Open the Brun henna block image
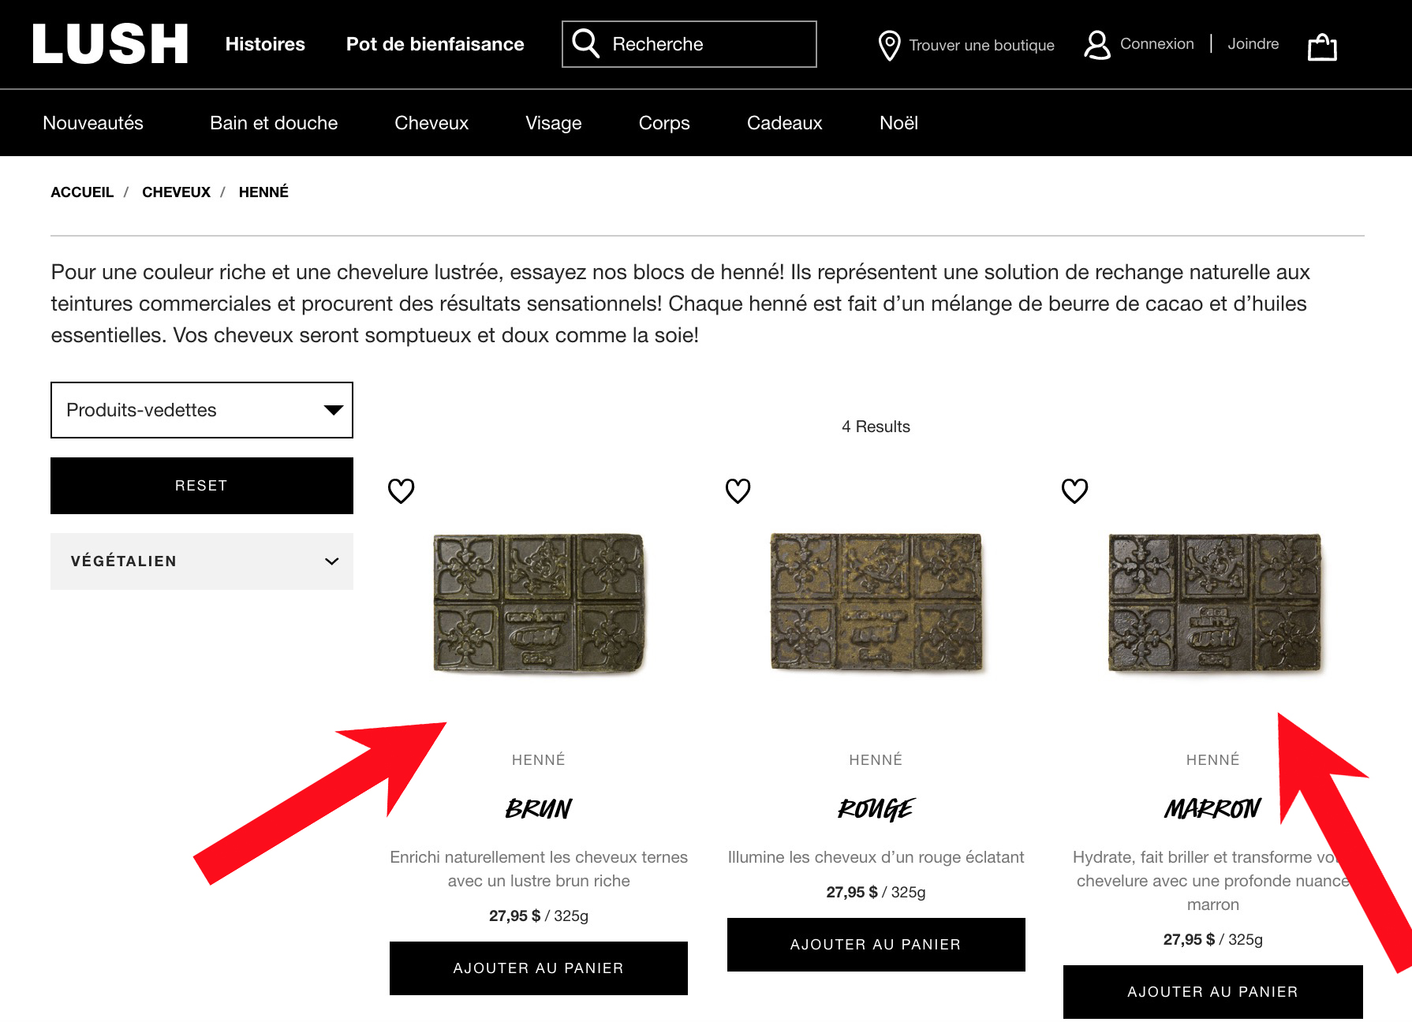Image resolution: width=1412 pixels, height=1022 pixels. tap(539, 603)
